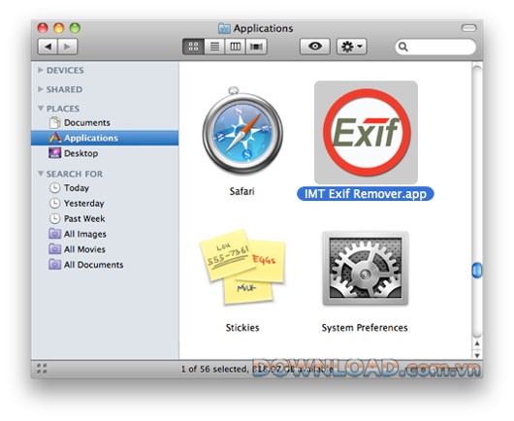Collapse the PLACES sidebar section
Image resolution: width=514 pixels, height=421 pixels.
tap(41, 108)
